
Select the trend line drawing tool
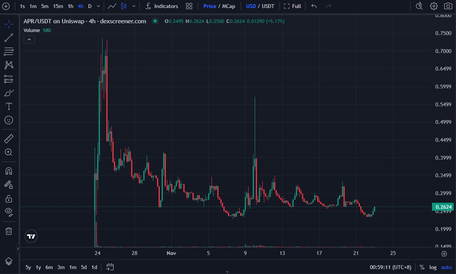(x=8, y=38)
